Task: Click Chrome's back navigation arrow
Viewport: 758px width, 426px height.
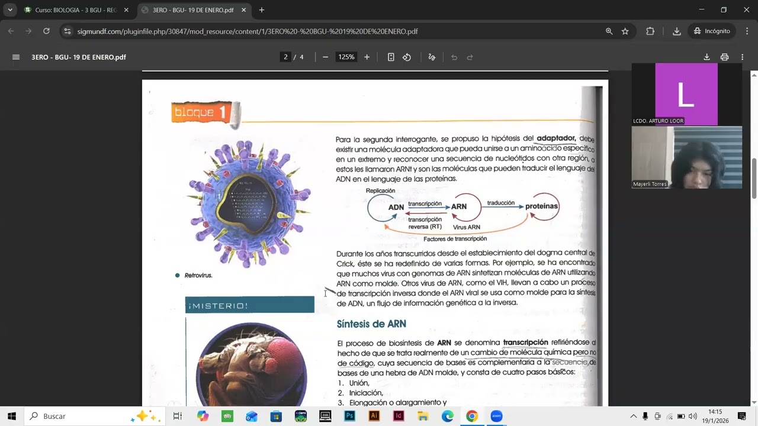Action: [11, 31]
